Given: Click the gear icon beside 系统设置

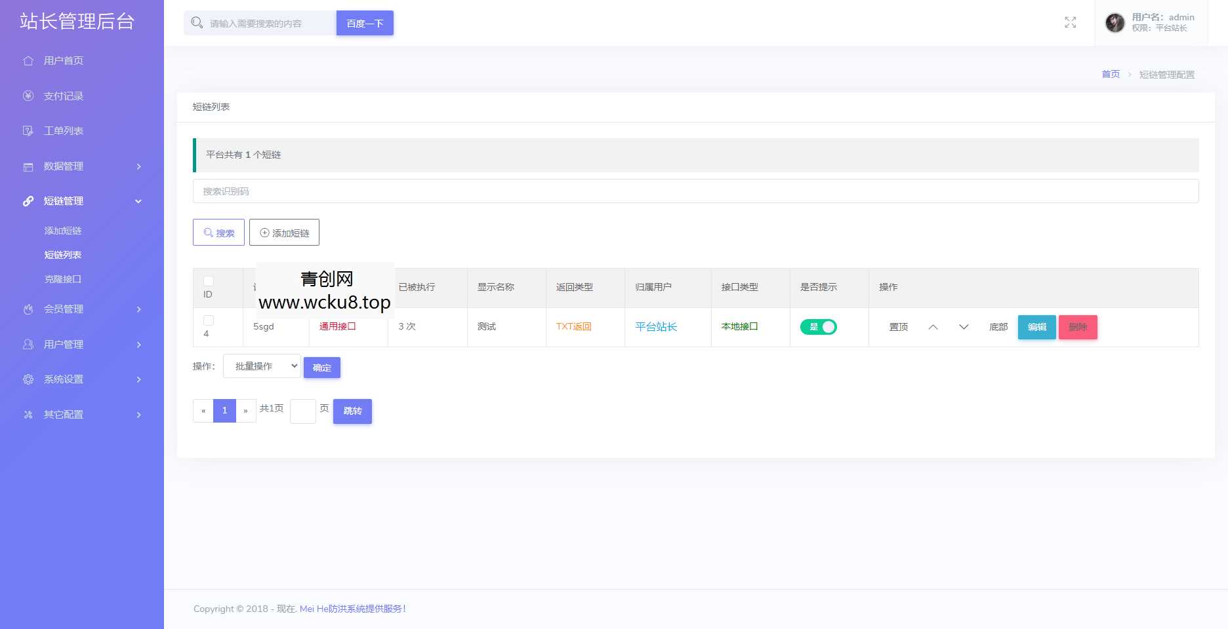Looking at the screenshot, I should [x=28, y=379].
